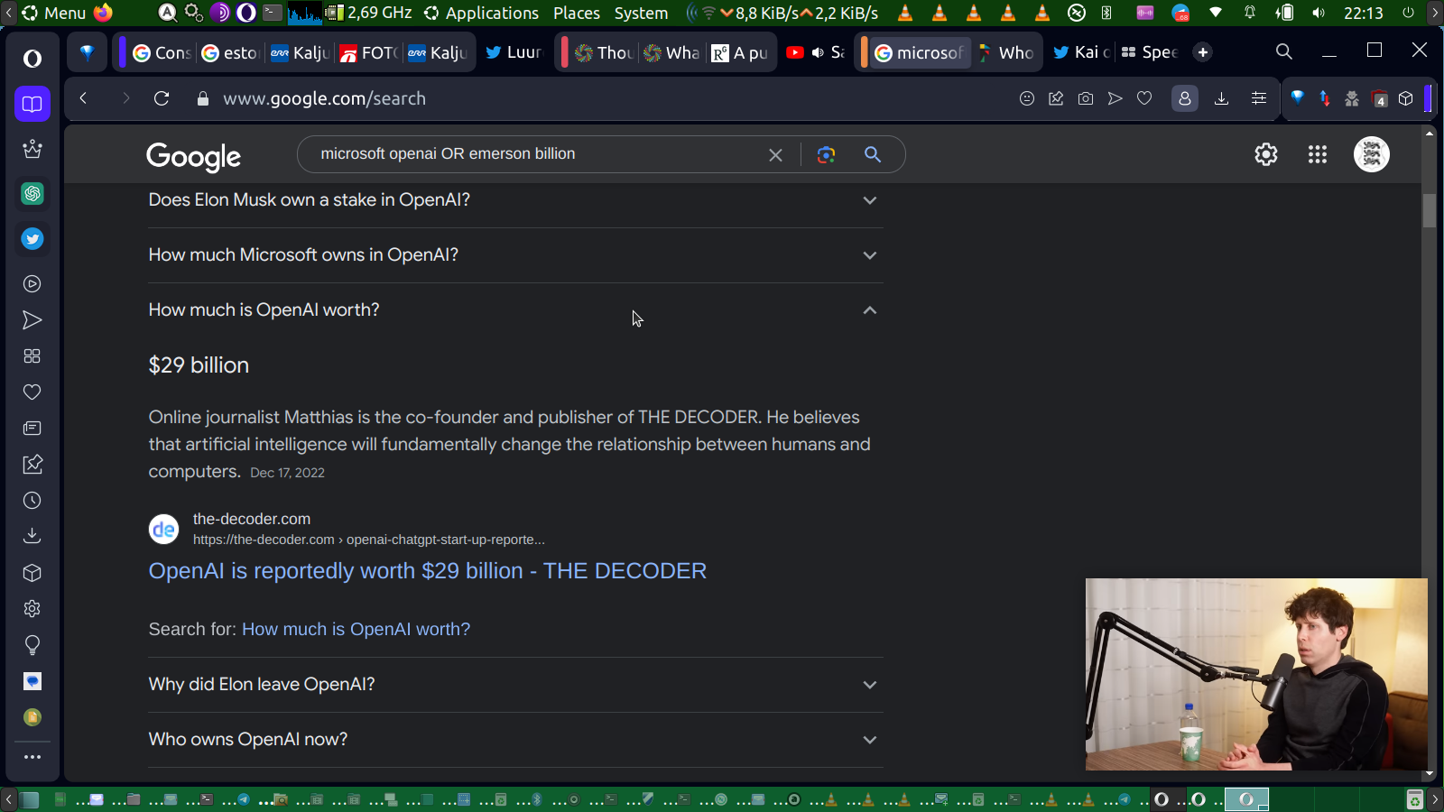Image resolution: width=1444 pixels, height=812 pixels.
Task: Search by image with Google Lens
Action: tap(826, 154)
